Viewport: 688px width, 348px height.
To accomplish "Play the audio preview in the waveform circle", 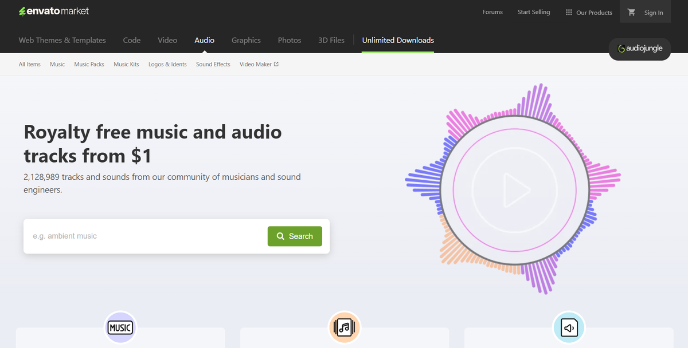I will tap(517, 191).
